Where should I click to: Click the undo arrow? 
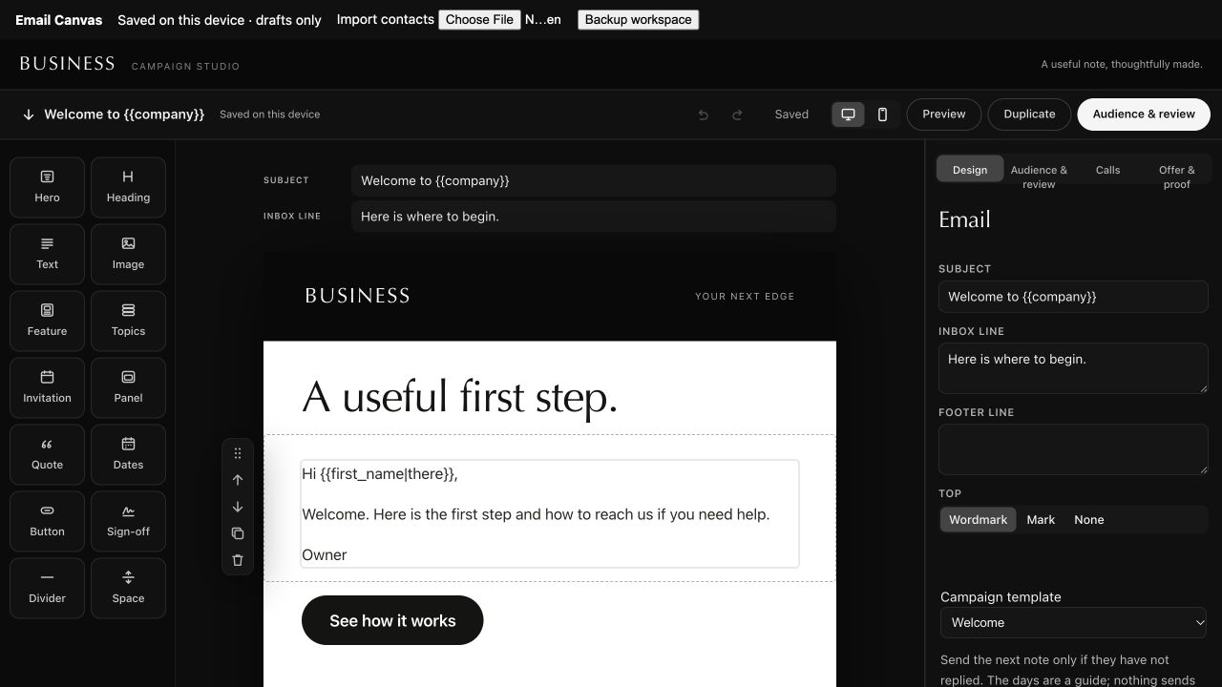point(704,114)
